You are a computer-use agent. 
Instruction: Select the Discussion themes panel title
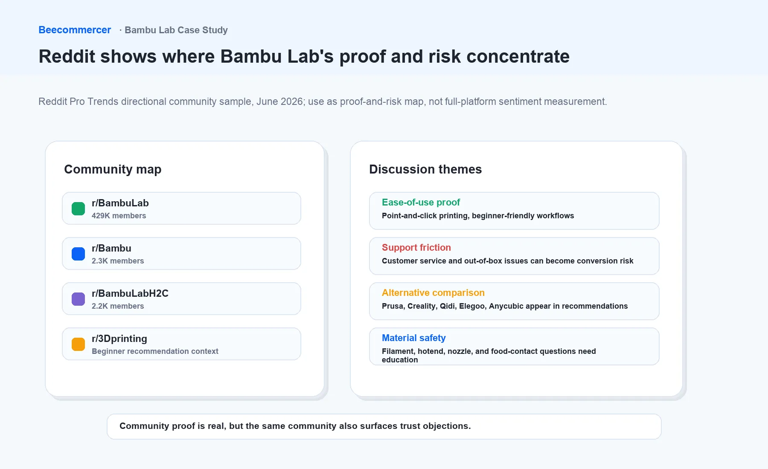pyautogui.click(x=425, y=169)
